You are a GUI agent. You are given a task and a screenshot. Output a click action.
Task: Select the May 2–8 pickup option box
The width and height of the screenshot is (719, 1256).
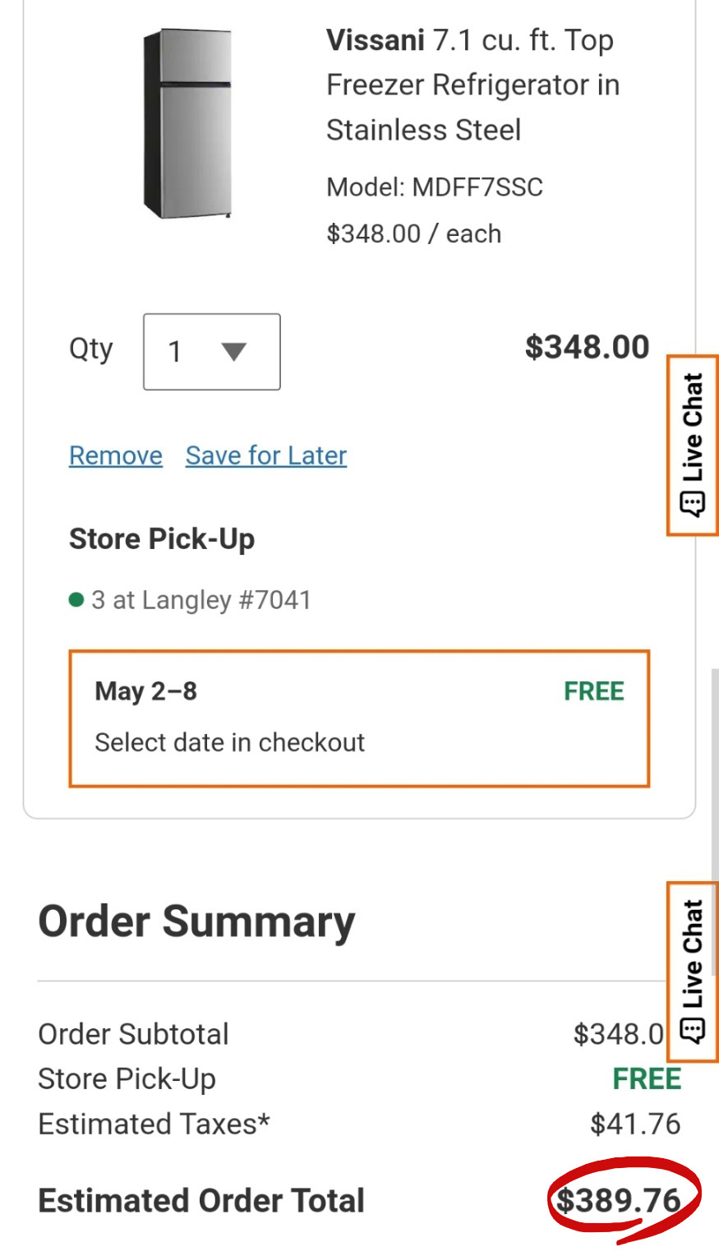(359, 718)
